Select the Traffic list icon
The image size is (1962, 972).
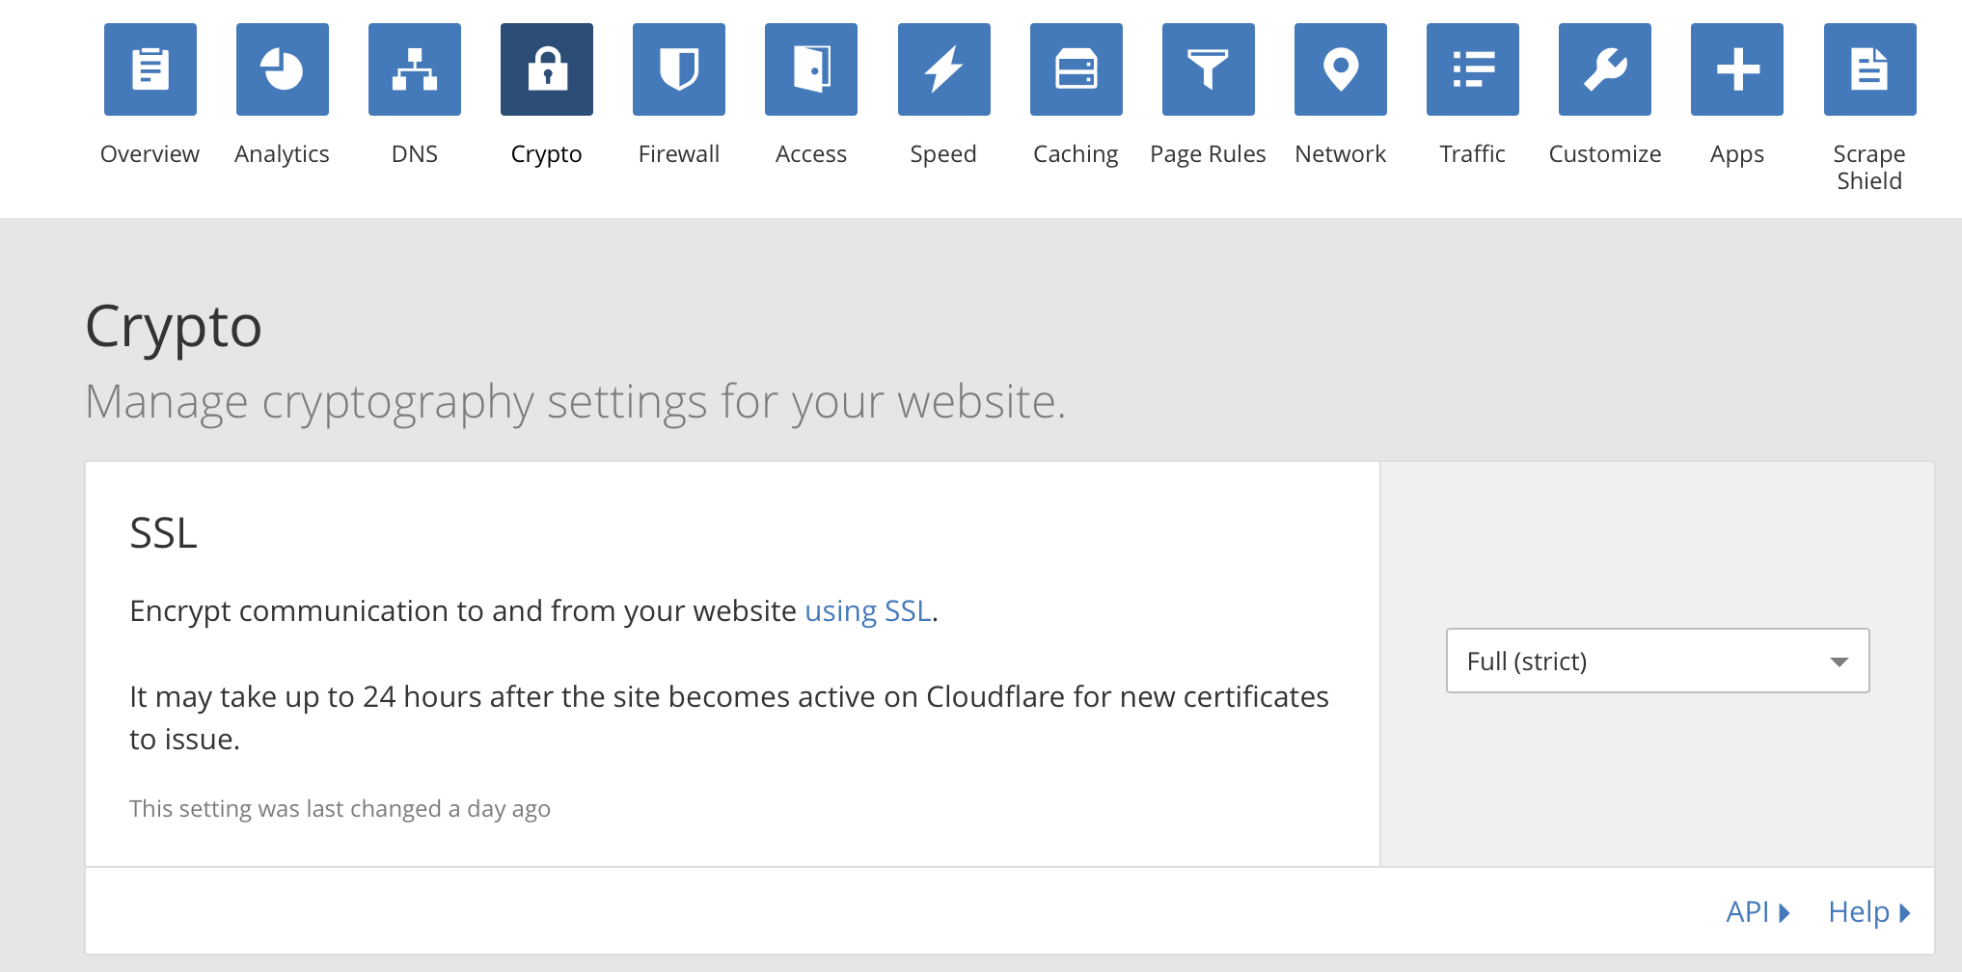pyautogui.click(x=1472, y=68)
